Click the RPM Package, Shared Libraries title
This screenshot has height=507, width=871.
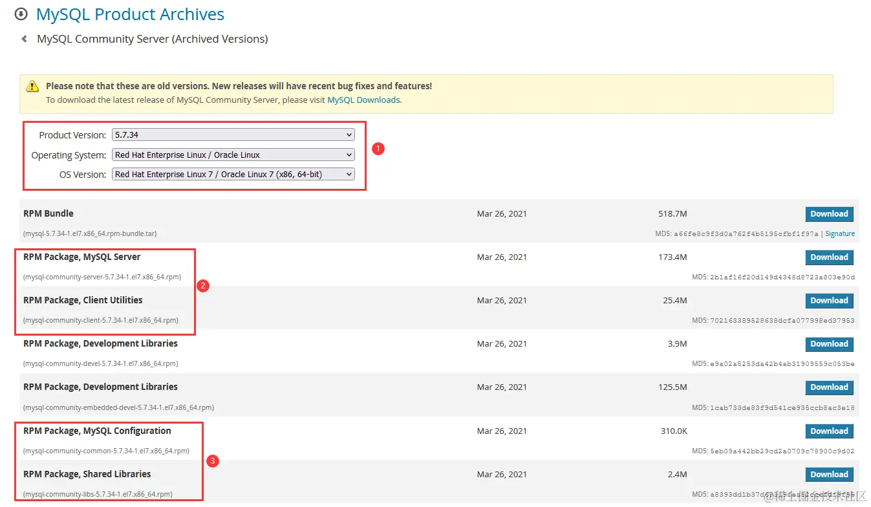[87, 474]
